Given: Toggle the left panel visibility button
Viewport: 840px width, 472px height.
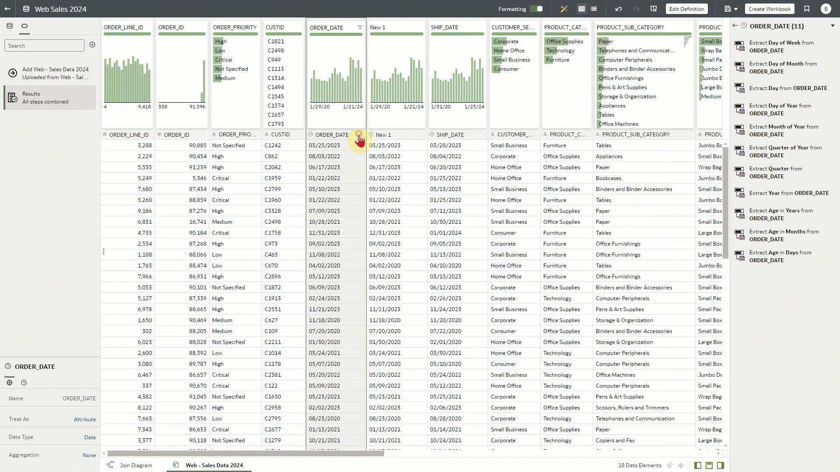Looking at the screenshot, I should [698, 465].
